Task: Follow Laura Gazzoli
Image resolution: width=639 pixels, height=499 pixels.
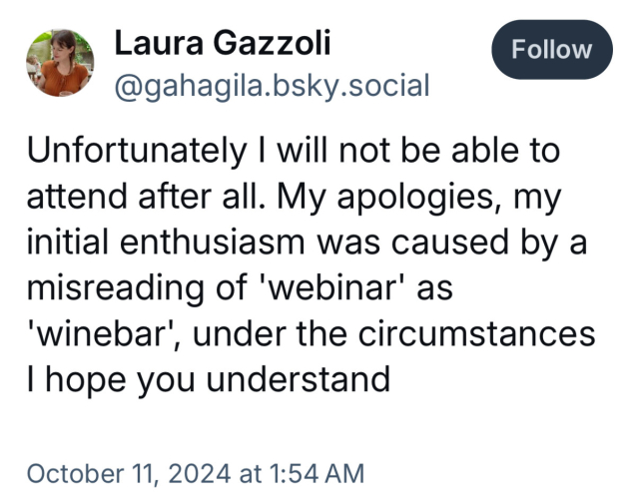Action: (x=551, y=50)
